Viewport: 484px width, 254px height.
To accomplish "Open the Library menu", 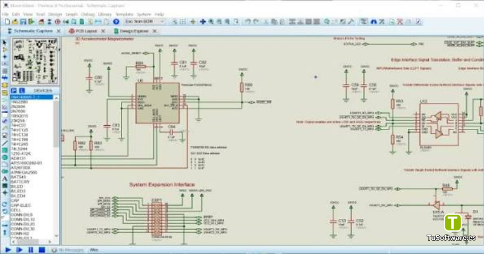I will 105,14.
